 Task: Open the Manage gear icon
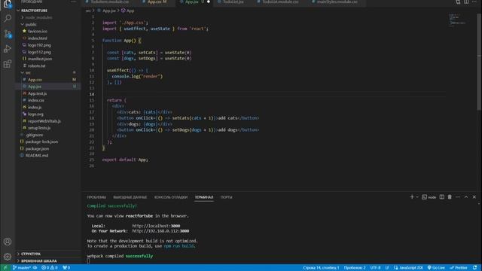pyautogui.click(x=8, y=257)
